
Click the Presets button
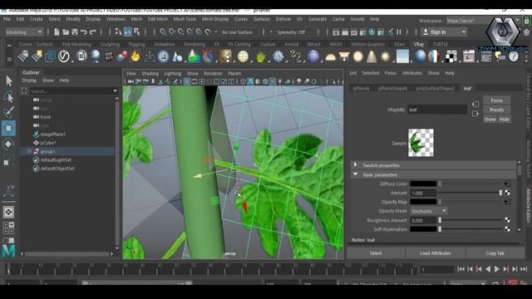496,110
